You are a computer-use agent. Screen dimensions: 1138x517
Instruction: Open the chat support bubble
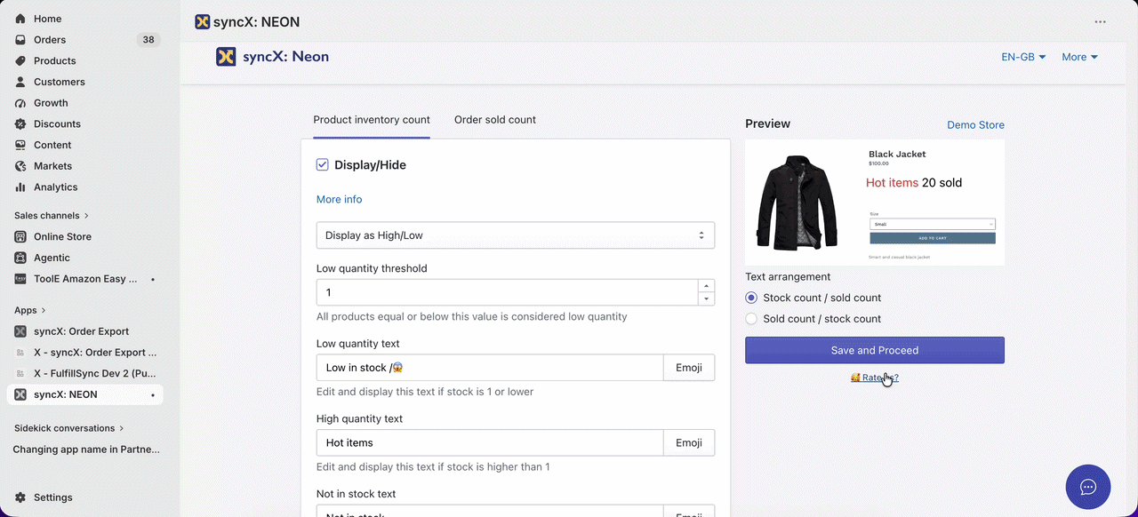coord(1088,487)
